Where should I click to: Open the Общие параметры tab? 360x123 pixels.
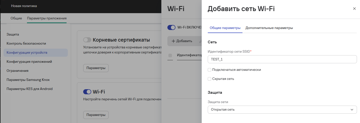tap(225, 28)
